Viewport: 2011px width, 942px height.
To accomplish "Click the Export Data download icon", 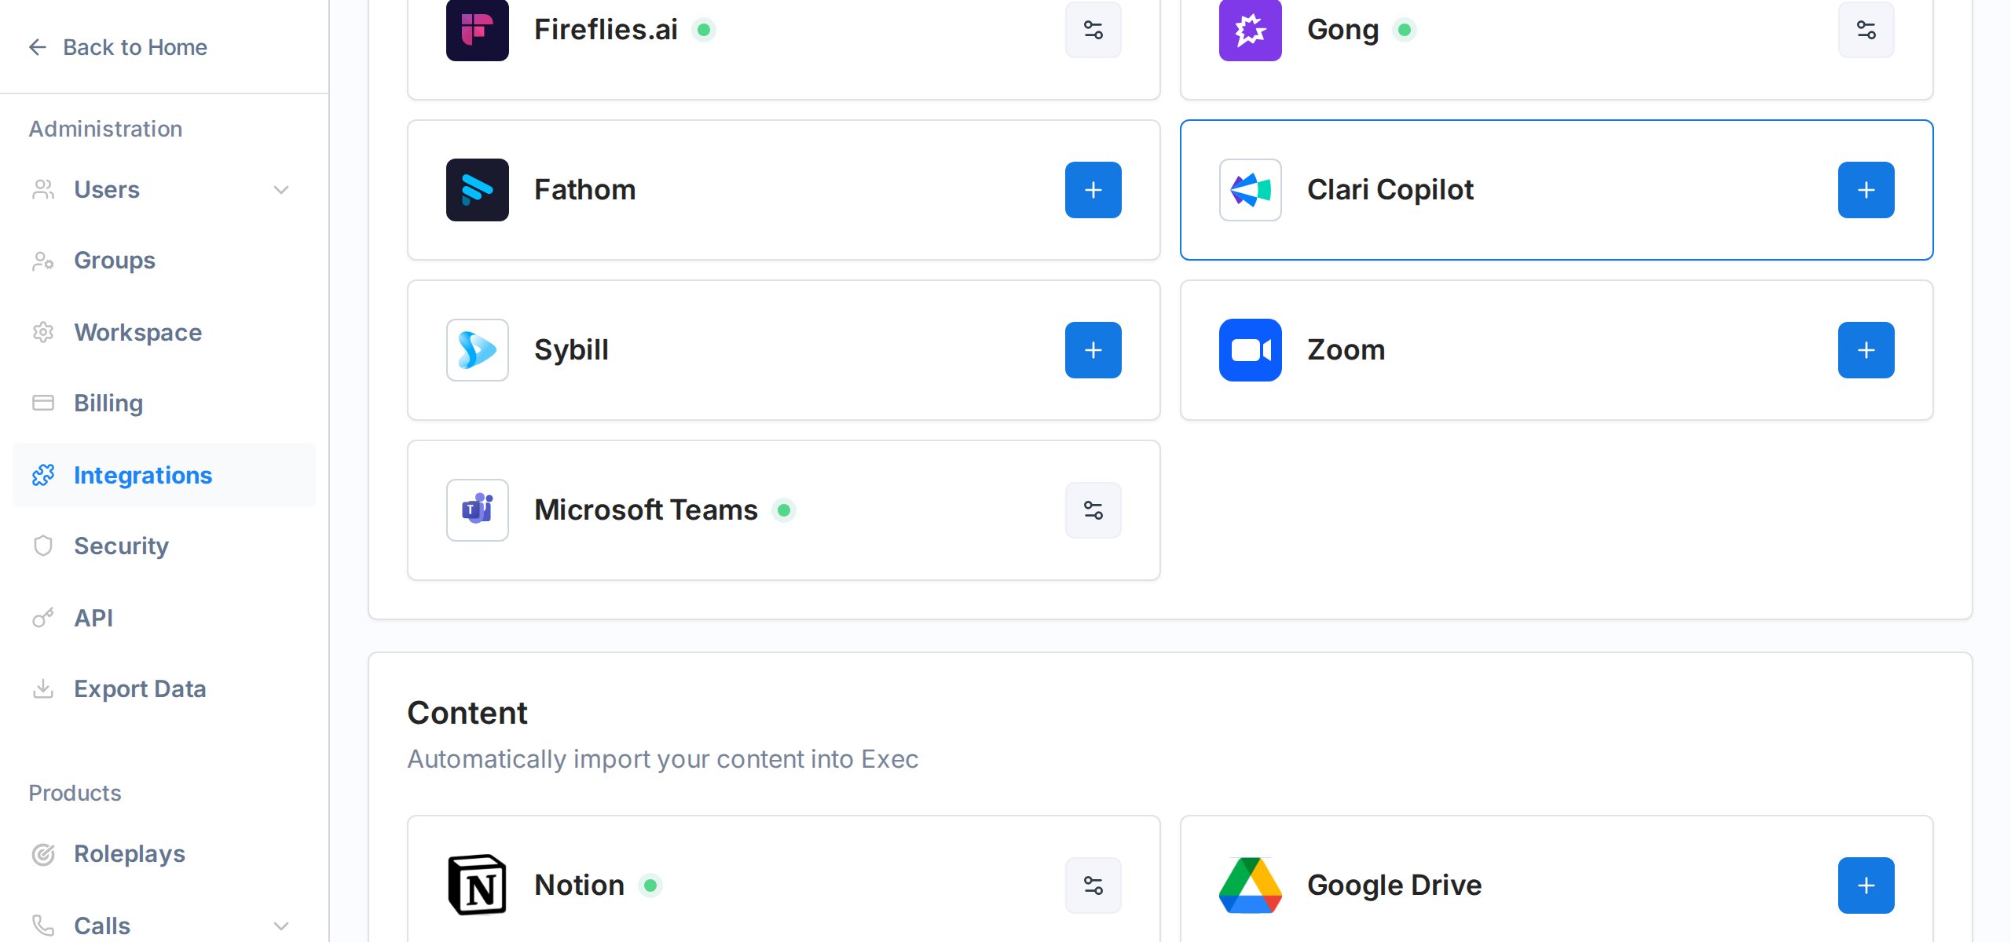I will point(43,689).
